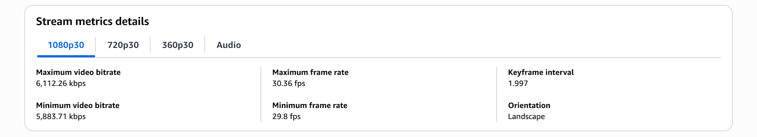Click the divider between 720p30 and 360p30
This screenshot has width=757, height=137.
pos(150,45)
